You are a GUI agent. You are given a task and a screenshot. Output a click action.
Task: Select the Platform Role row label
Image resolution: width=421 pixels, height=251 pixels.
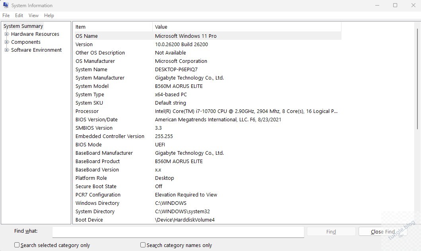[91, 178]
